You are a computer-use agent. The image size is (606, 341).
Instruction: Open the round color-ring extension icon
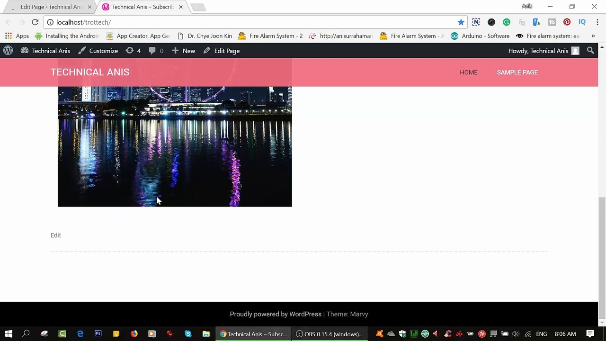pyautogui.click(x=491, y=22)
